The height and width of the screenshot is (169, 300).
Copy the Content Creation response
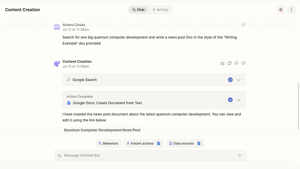(229, 63)
